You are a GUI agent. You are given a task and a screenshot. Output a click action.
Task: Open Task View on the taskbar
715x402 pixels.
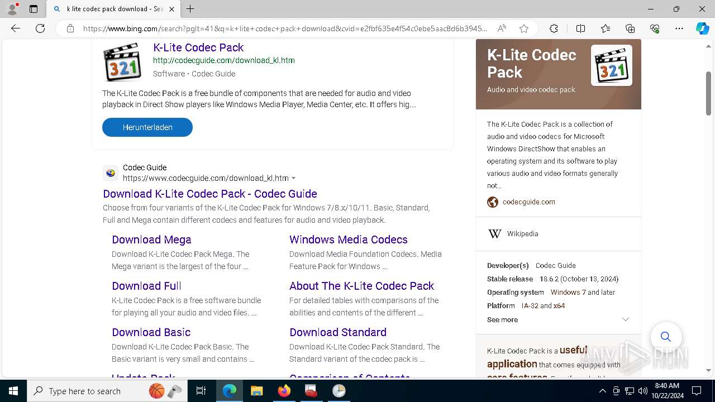(201, 391)
